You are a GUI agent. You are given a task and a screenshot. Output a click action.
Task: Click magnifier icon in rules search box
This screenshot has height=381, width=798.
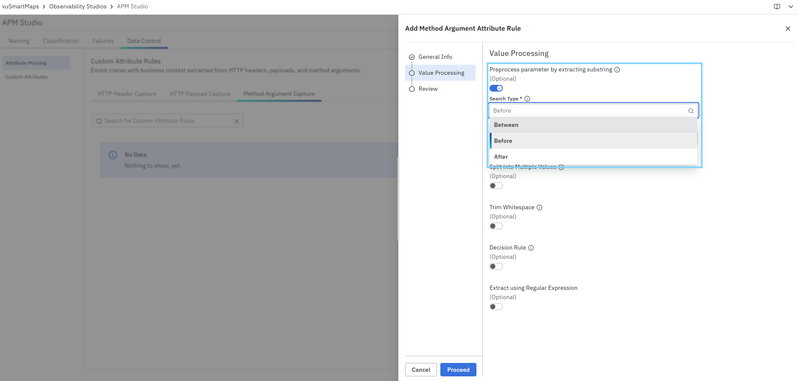tap(99, 121)
